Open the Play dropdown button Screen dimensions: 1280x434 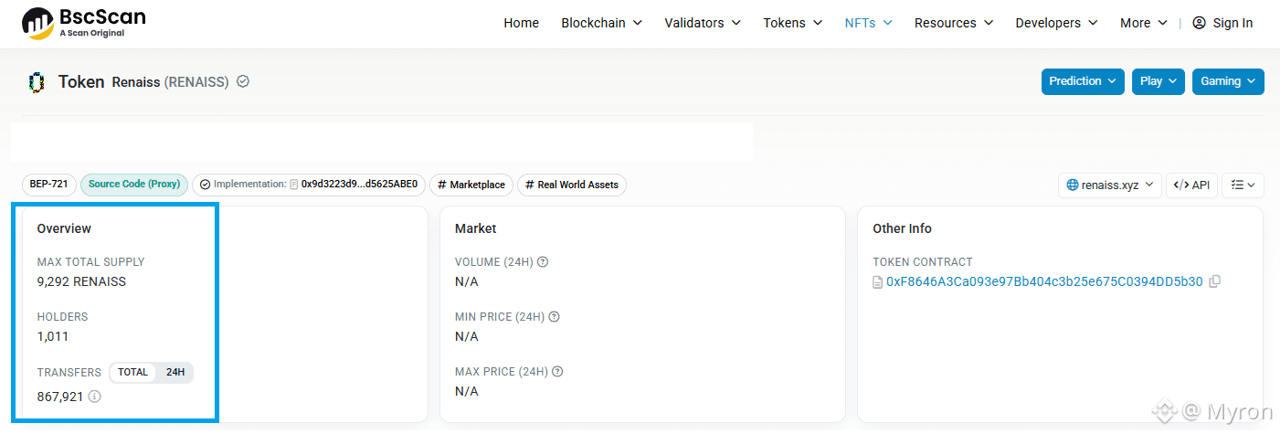[1158, 81]
